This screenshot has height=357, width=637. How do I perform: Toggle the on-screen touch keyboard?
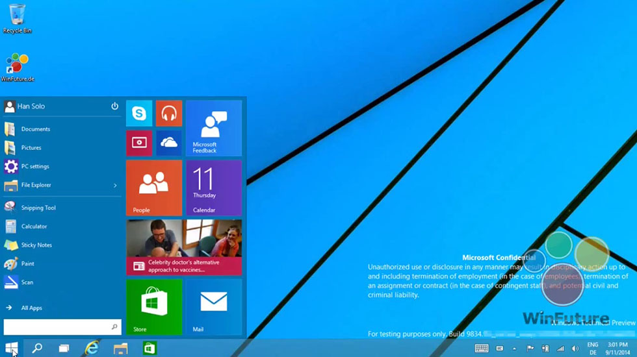[x=482, y=349]
